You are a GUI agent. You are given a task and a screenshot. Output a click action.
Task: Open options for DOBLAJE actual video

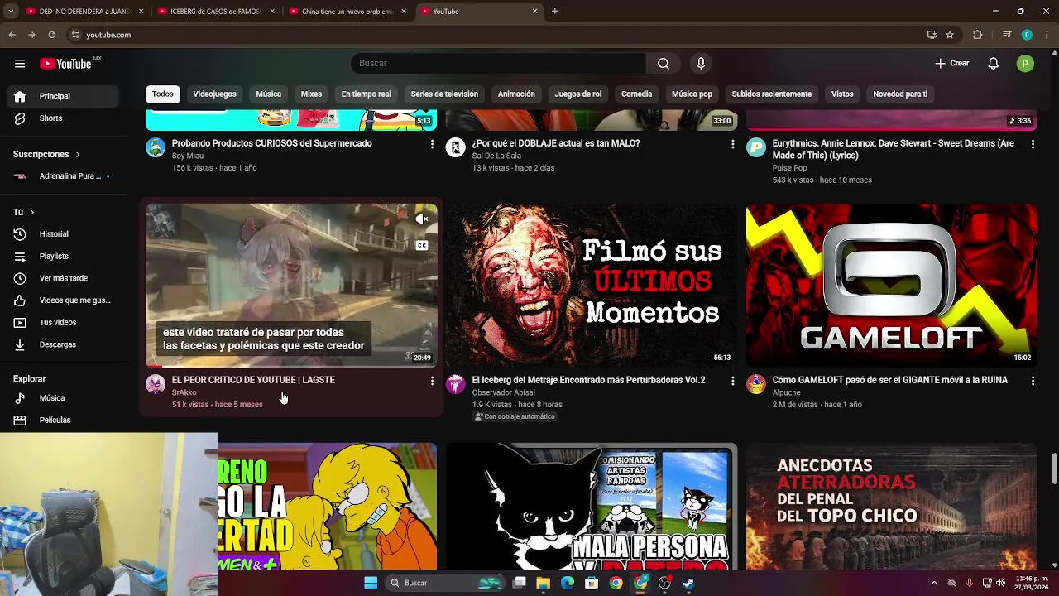coord(732,144)
